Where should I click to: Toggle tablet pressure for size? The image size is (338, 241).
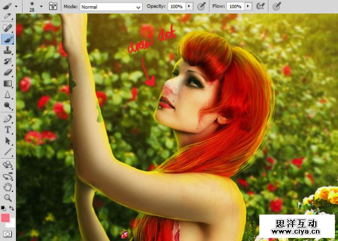click(x=277, y=6)
